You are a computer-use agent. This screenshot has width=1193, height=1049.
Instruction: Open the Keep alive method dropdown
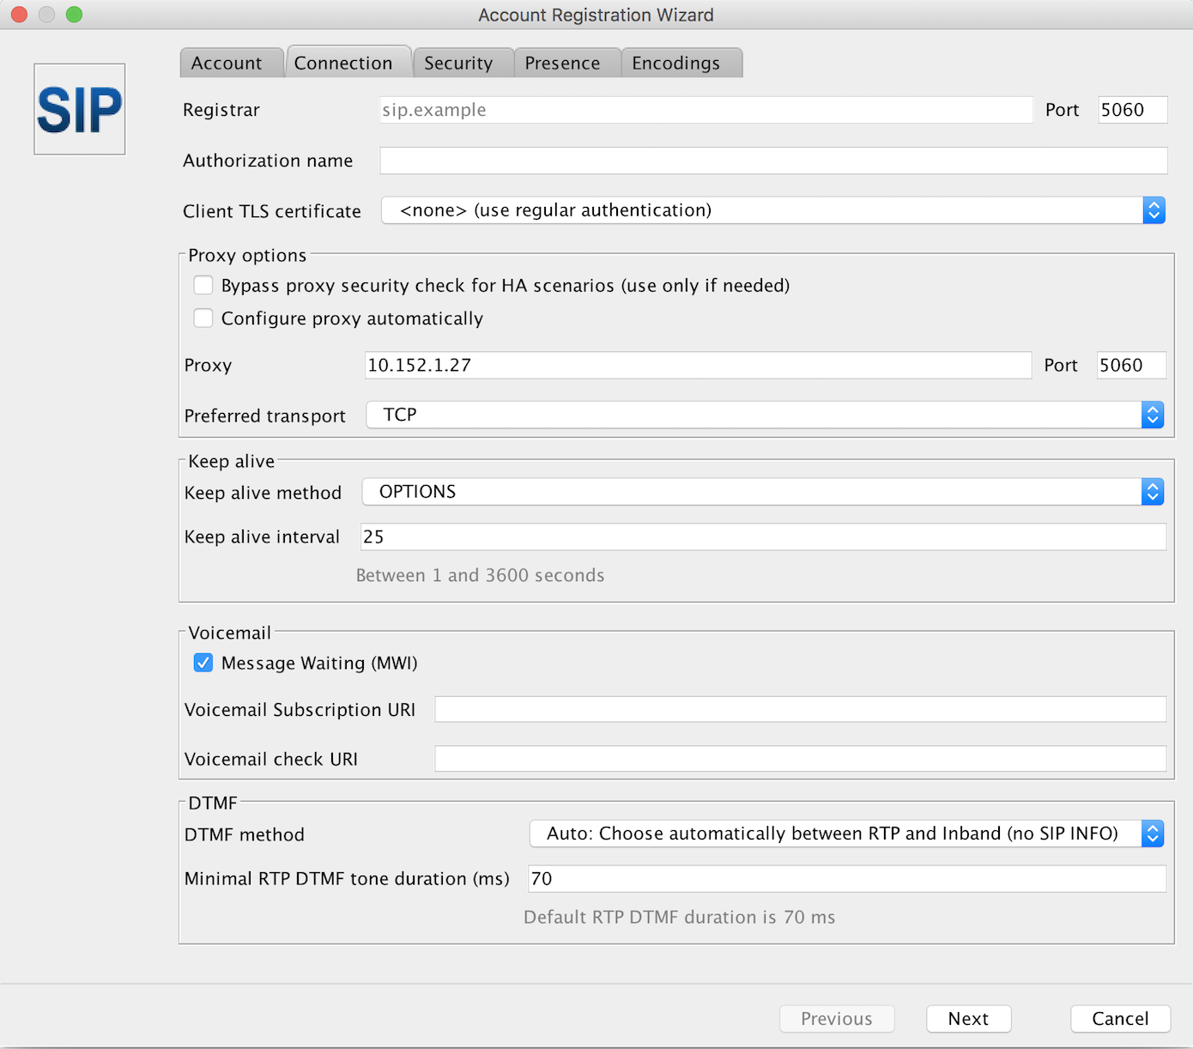[x=1154, y=491]
